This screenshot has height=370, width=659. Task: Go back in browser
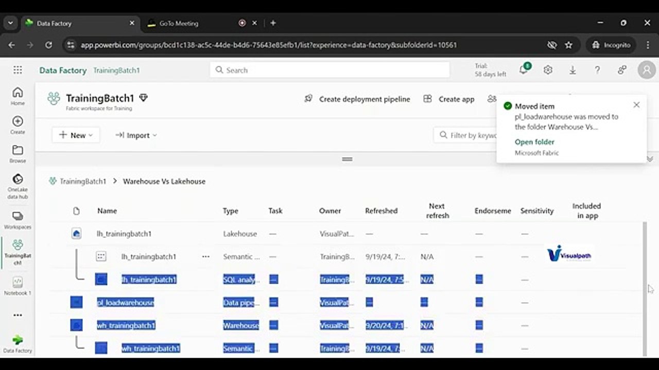pyautogui.click(x=12, y=45)
